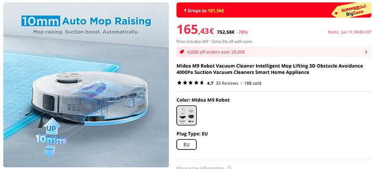Screen dimensions: 373x169
Task: Open the coupon details chevron arrow
Action: coord(366,52)
